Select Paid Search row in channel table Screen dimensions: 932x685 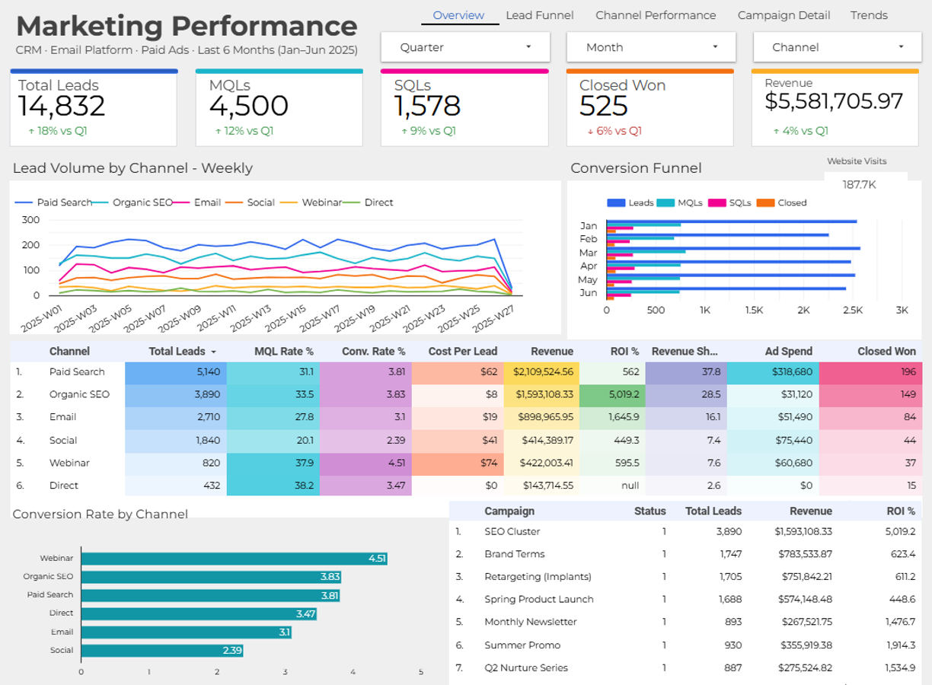[465, 372]
